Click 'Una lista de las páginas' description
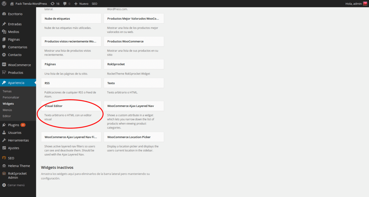This screenshot has width=369, height=197. coord(66,74)
